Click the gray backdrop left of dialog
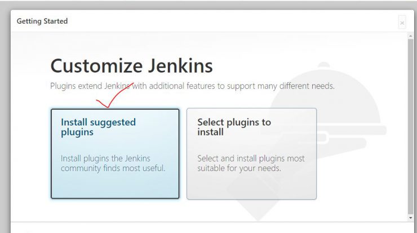The height and width of the screenshot is (233, 417). click(x=5, y=119)
